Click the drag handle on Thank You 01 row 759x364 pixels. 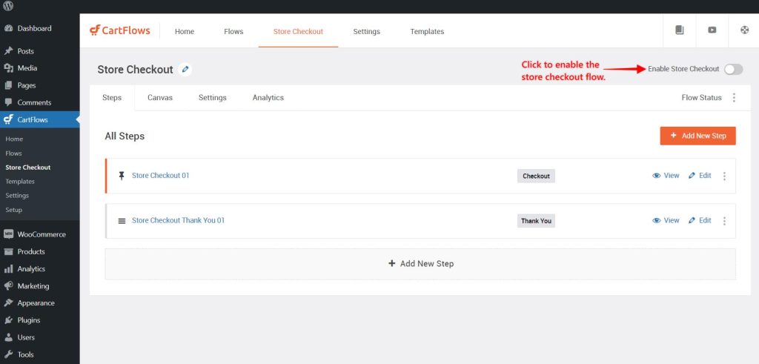point(122,221)
